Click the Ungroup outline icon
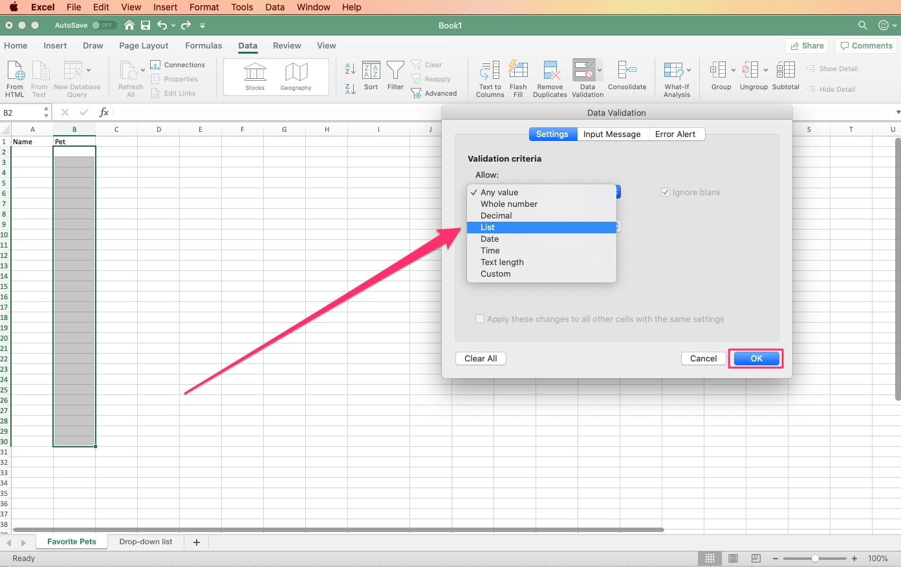The image size is (901, 567). [750, 70]
